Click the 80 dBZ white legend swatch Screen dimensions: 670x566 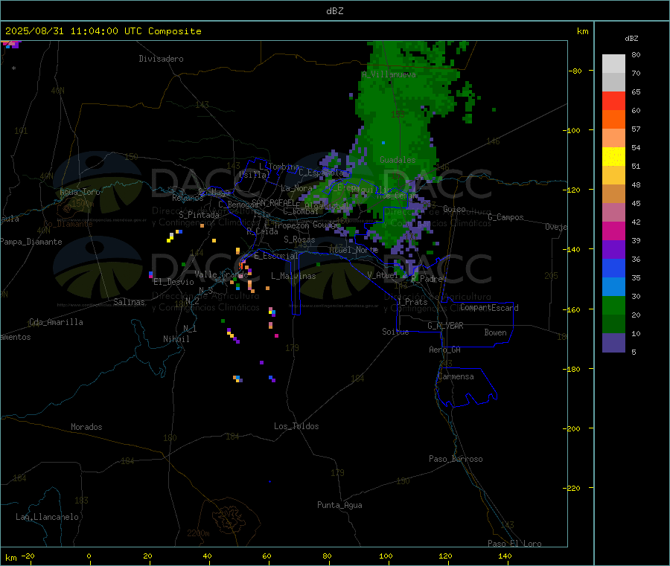click(613, 64)
